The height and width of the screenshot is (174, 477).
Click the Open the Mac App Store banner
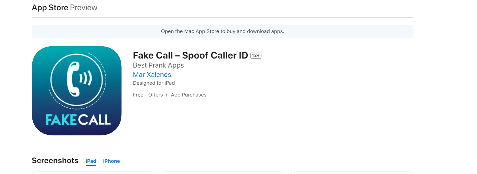[x=222, y=31]
